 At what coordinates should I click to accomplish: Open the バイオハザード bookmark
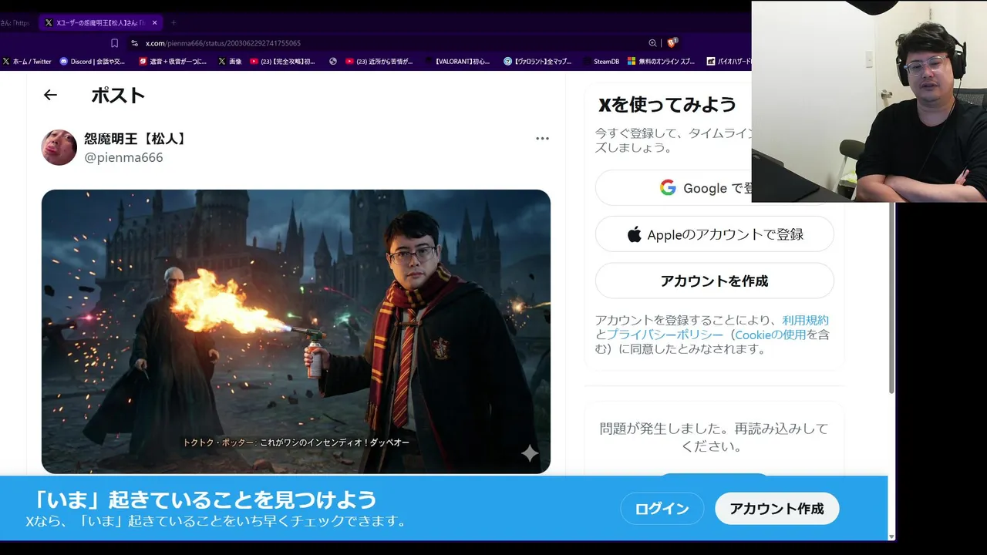pos(729,62)
